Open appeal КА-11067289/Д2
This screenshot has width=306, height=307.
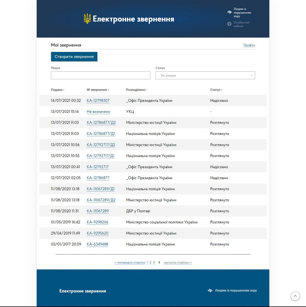tap(101, 200)
